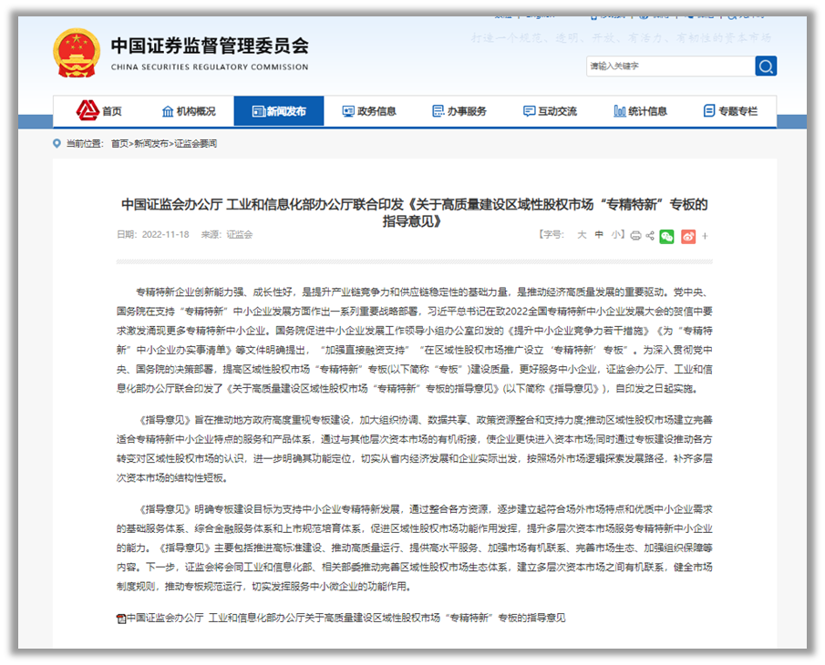Click the 首页 breadcrumb link
The height and width of the screenshot is (665, 825).
pyautogui.click(x=119, y=144)
